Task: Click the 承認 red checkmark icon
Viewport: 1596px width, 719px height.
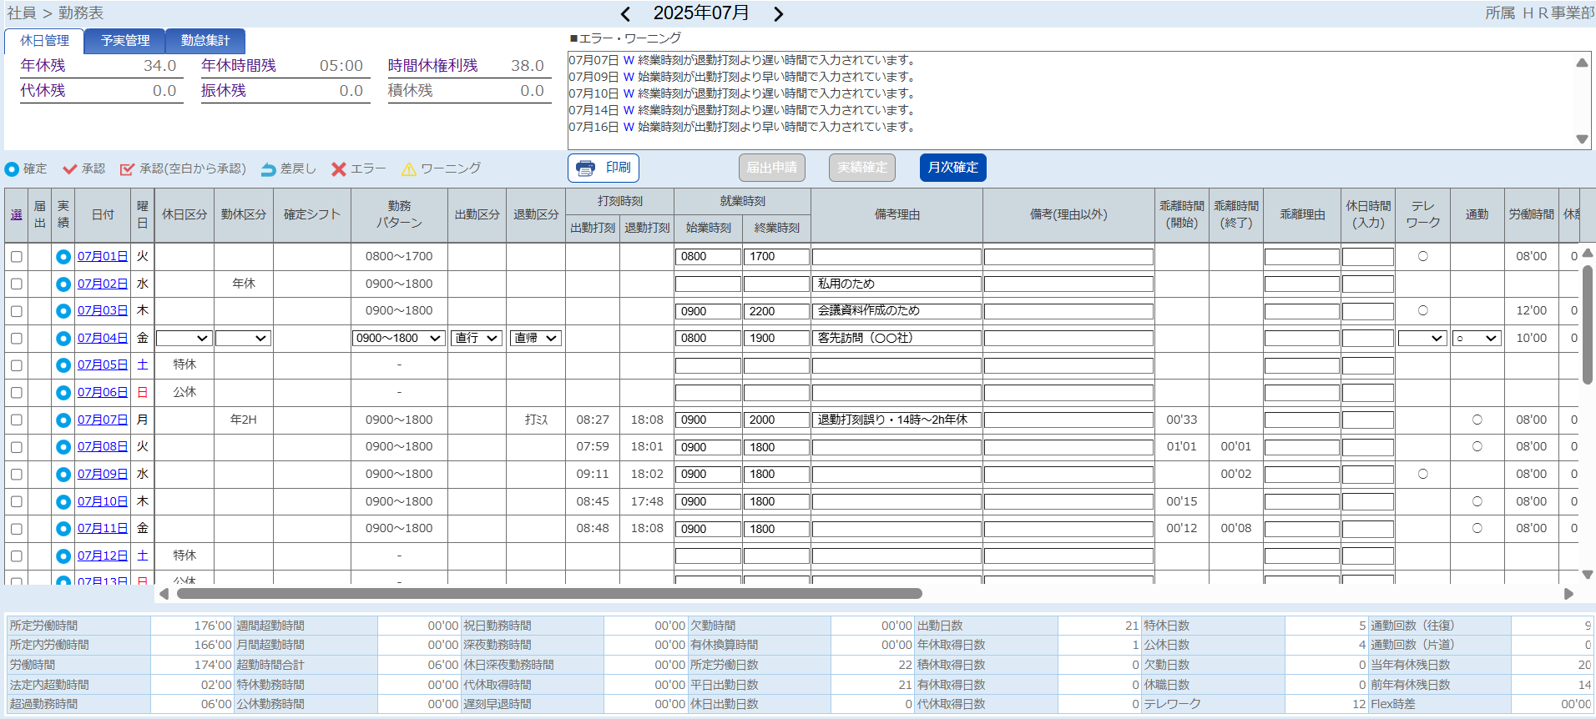Action: pyautogui.click(x=70, y=169)
